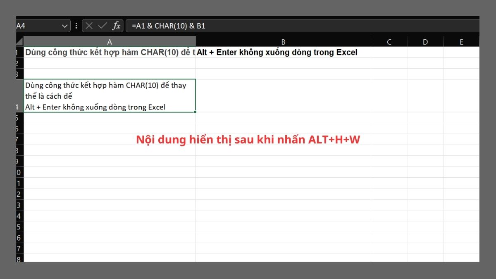The width and height of the screenshot is (496, 279).
Task: Click cell A1 containing the CHAR(10) text
Action: pyautogui.click(x=110, y=52)
